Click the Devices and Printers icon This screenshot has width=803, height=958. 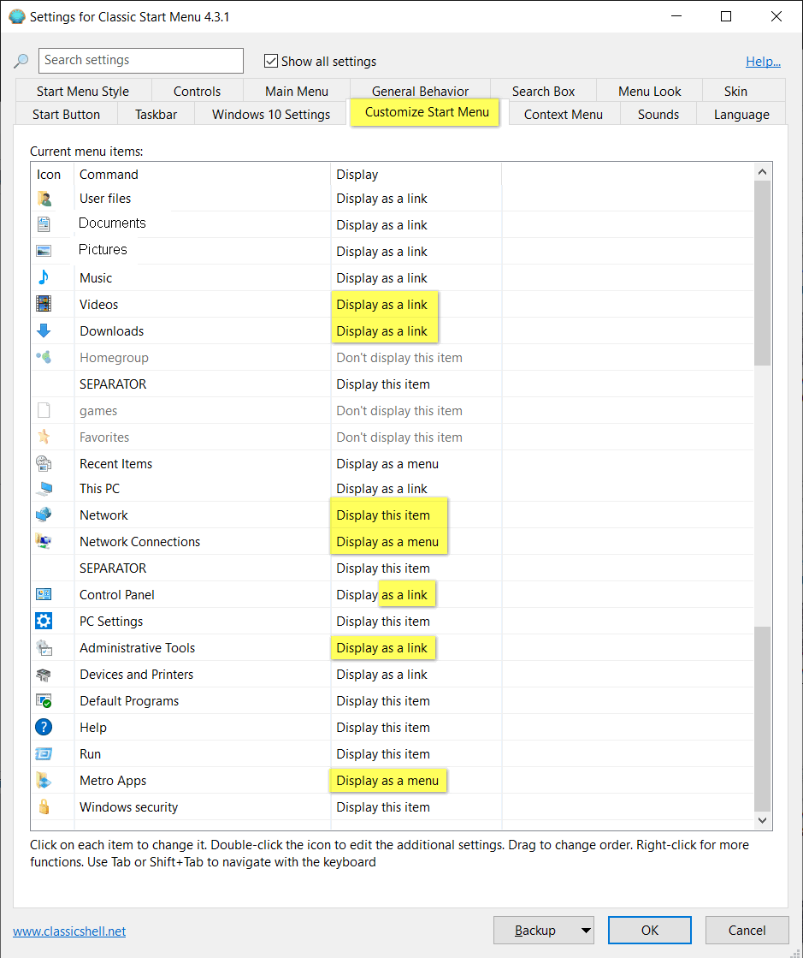[x=44, y=675]
